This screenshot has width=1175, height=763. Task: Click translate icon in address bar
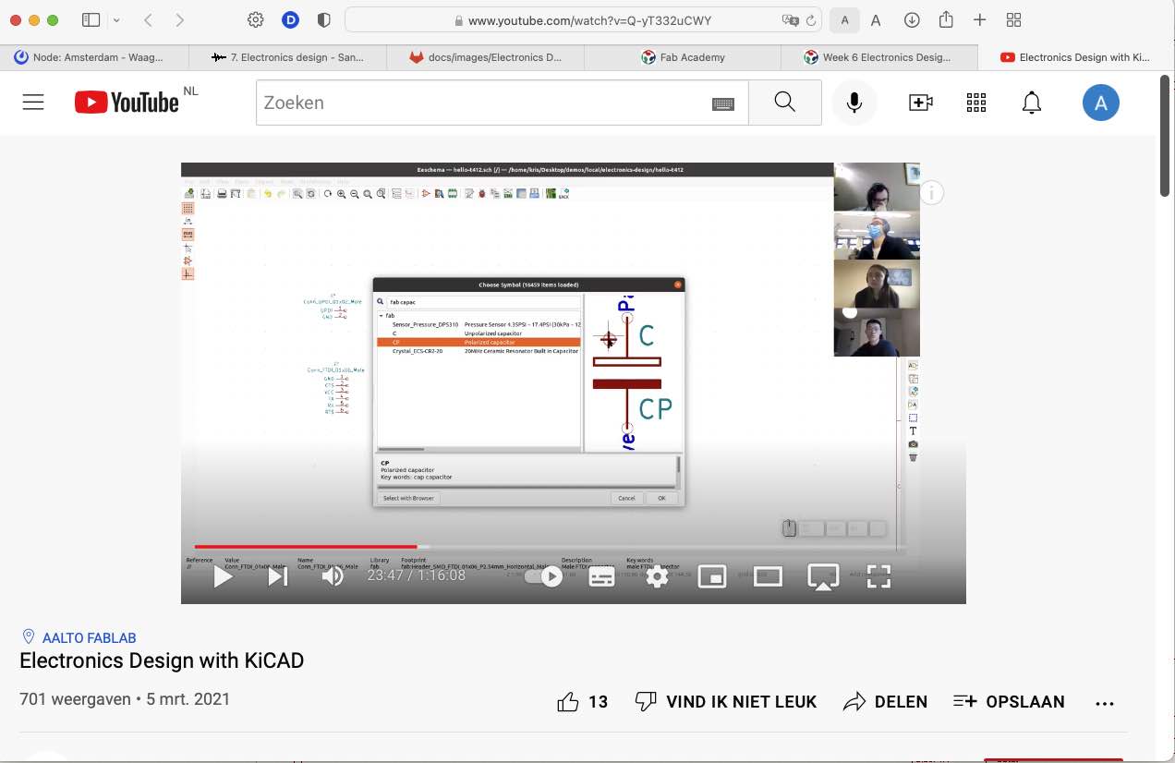click(790, 20)
